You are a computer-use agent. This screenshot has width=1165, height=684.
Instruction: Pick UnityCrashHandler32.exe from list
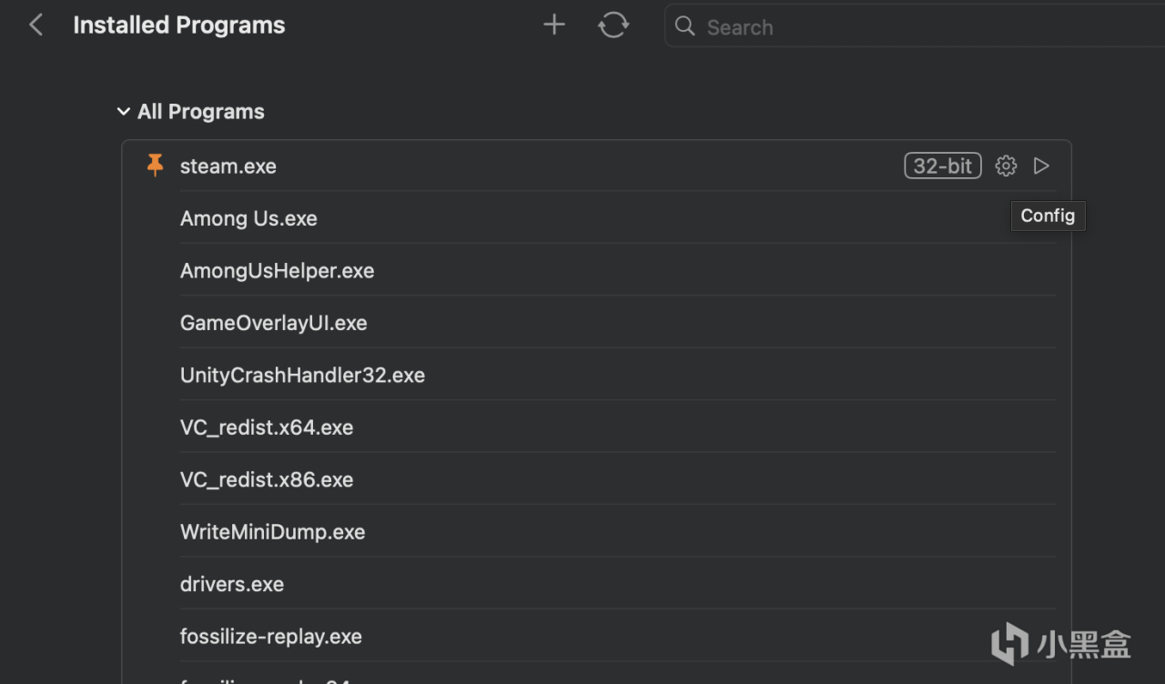point(302,376)
